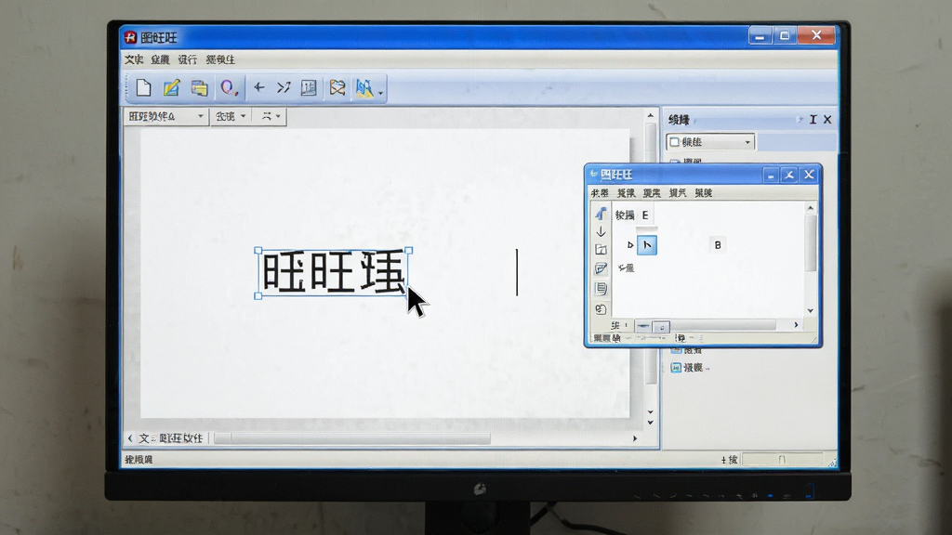Open the first menu in main menu bar
The height and width of the screenshot is (535, 952).
point(134,59)
